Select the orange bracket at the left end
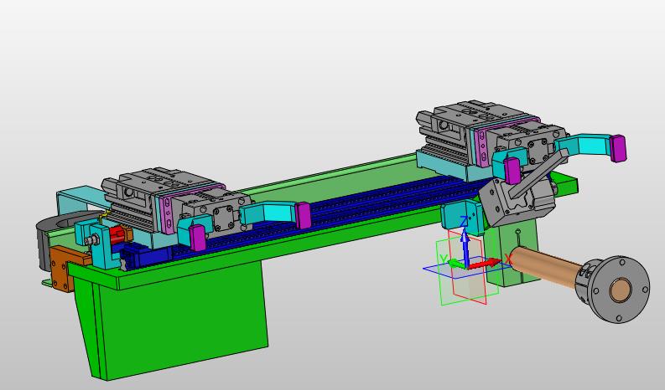The image size is (665, 390). point(64,268)
